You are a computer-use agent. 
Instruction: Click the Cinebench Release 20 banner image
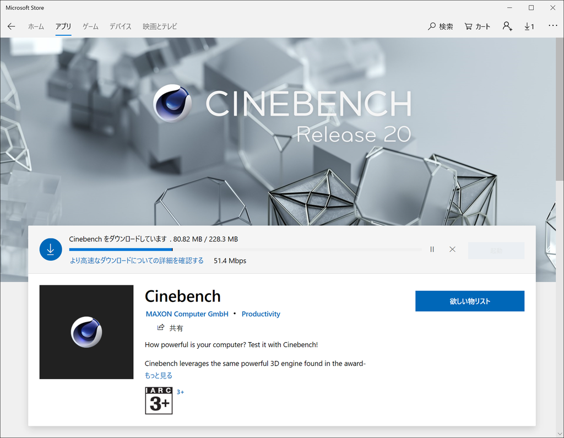click(278, 131)
